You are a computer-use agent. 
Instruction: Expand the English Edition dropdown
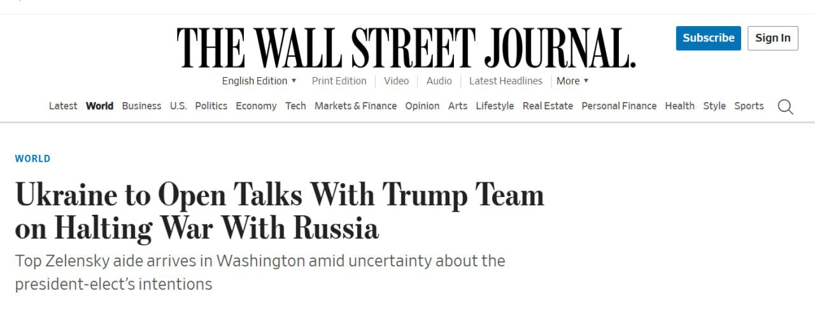click(259, 81)
